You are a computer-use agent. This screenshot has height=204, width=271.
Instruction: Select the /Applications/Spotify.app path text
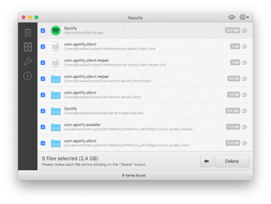(84, 33)
